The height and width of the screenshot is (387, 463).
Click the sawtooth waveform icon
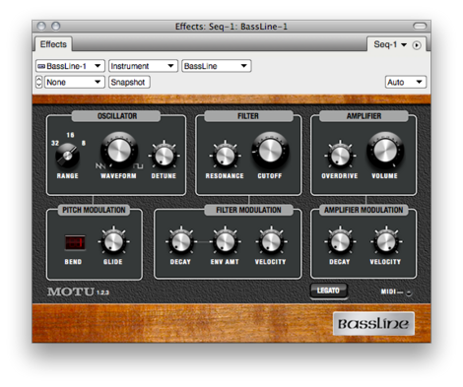click(x=100, y=165)
